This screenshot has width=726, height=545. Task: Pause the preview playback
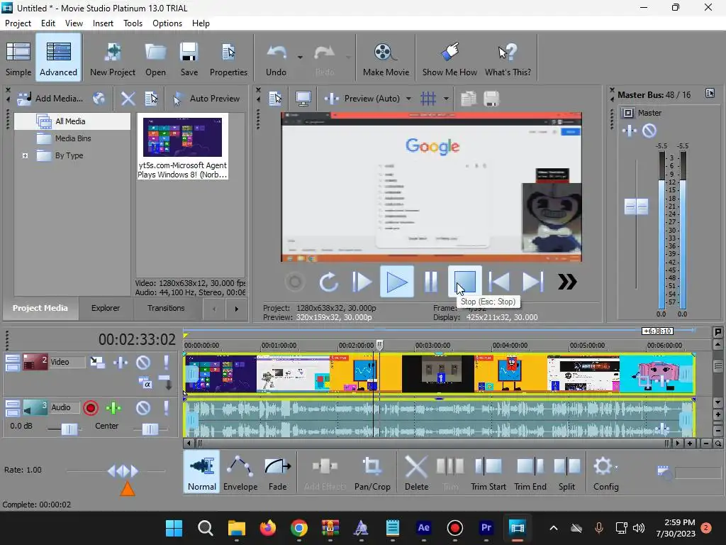point(431,282)
